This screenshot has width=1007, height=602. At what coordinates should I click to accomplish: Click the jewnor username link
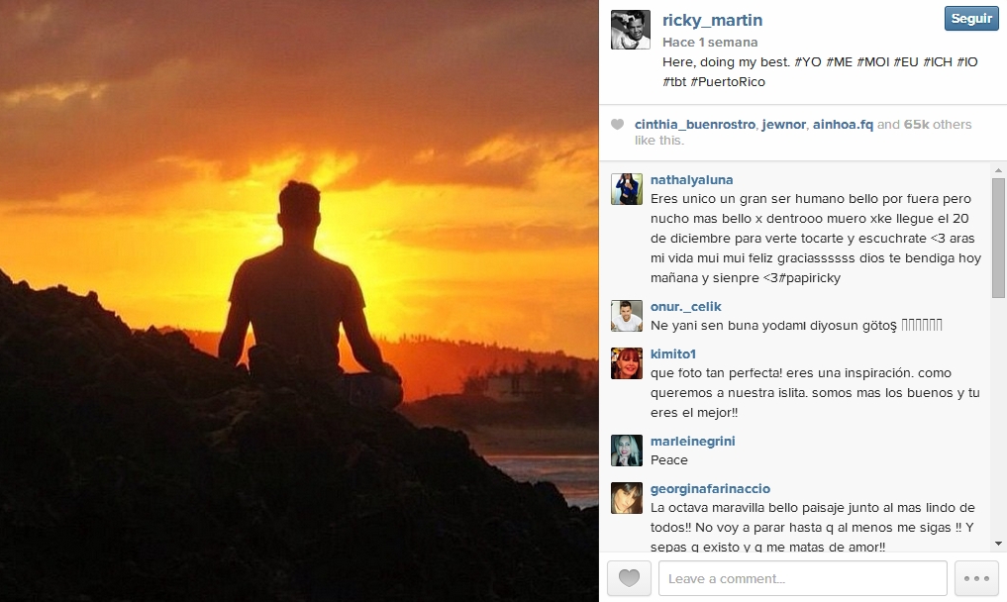point(783,124)
